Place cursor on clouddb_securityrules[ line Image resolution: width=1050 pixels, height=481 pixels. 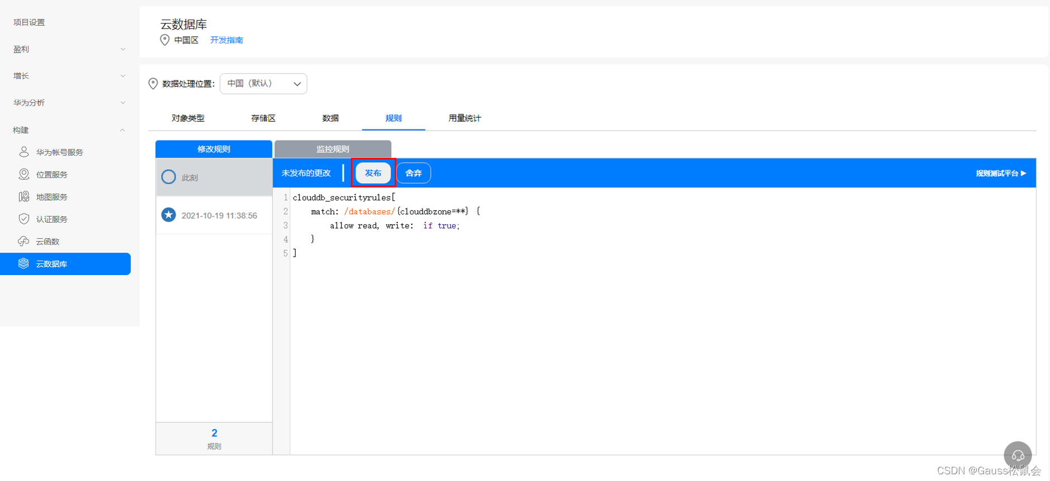(344, 198)
